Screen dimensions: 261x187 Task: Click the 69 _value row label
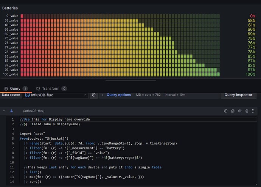pyautogui.click(x=11, y=34)
